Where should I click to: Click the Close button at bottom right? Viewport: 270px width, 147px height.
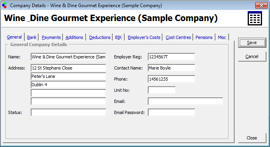[252, 138]
